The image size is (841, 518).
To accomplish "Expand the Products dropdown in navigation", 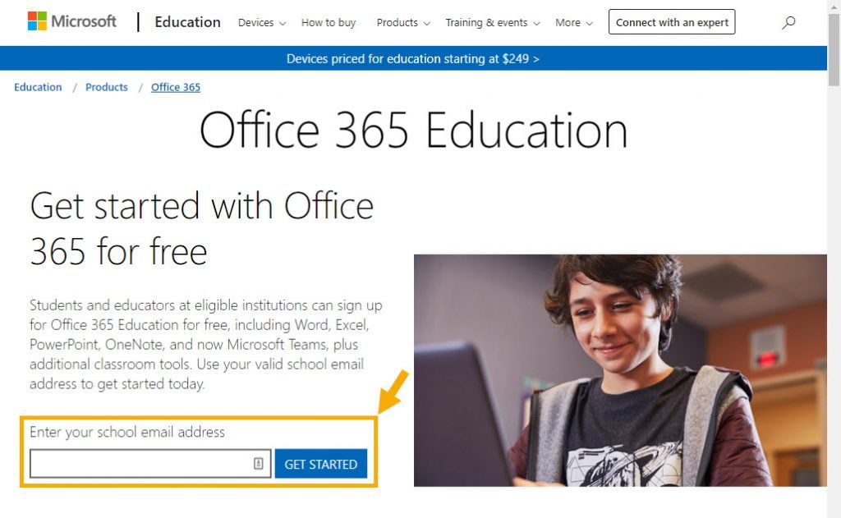I will coord(403,22).
